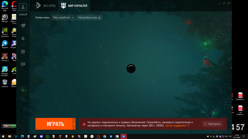Open the clock showing 11:34

click(x=237, y=137)
